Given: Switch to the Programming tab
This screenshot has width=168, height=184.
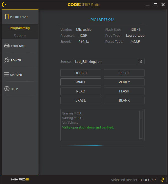Looking at the screenshot, I should click(20, 28).
